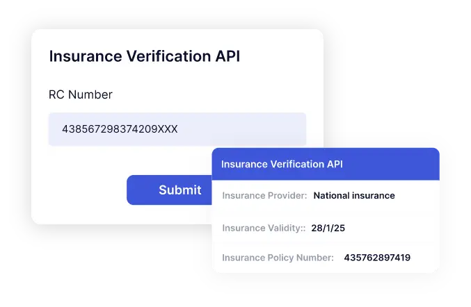Viewport: 471px width, 307px height.
Task: Click divider between provider and validity rows
Action: click(x=326, y=211)
